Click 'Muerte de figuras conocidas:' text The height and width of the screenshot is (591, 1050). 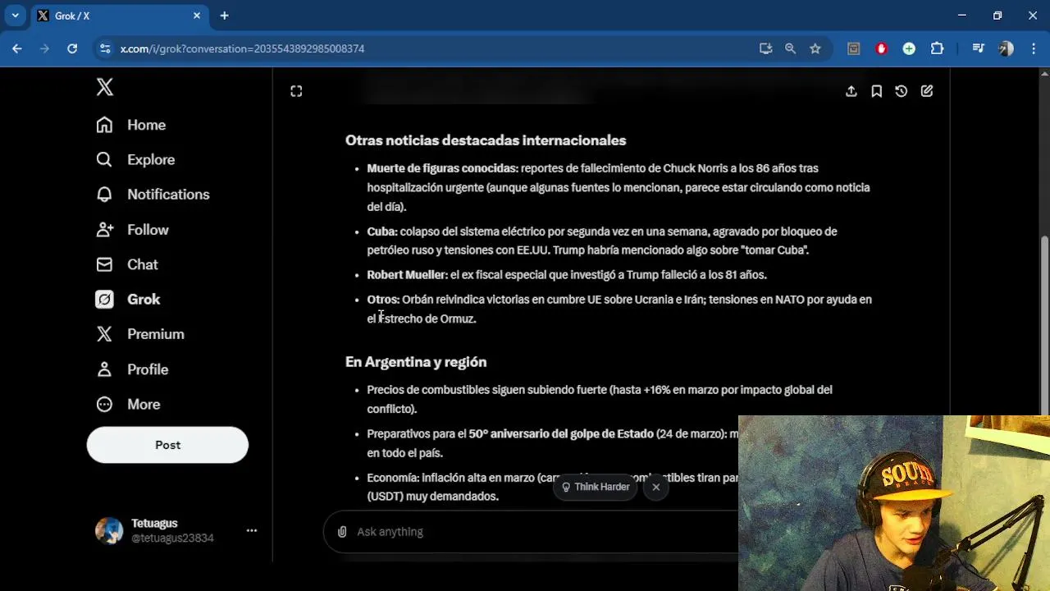(442, 168)
